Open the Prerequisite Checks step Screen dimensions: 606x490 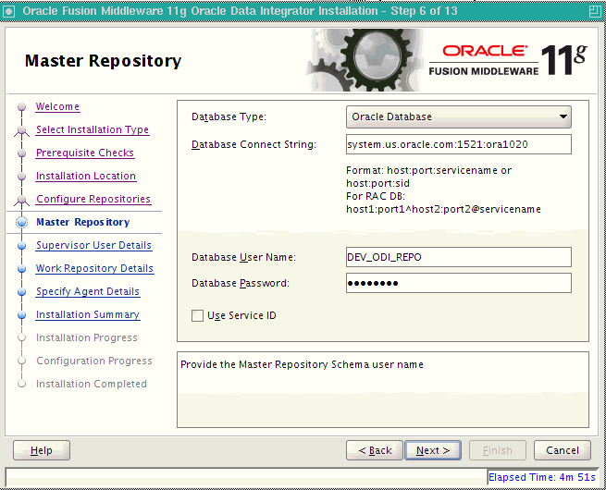pyautogui.click(x=84, y=153)
